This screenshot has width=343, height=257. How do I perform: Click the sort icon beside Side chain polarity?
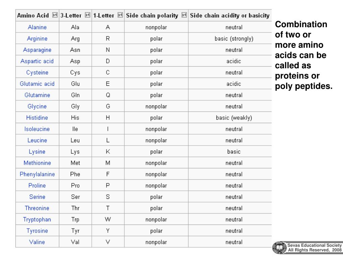tap(184, 15)
